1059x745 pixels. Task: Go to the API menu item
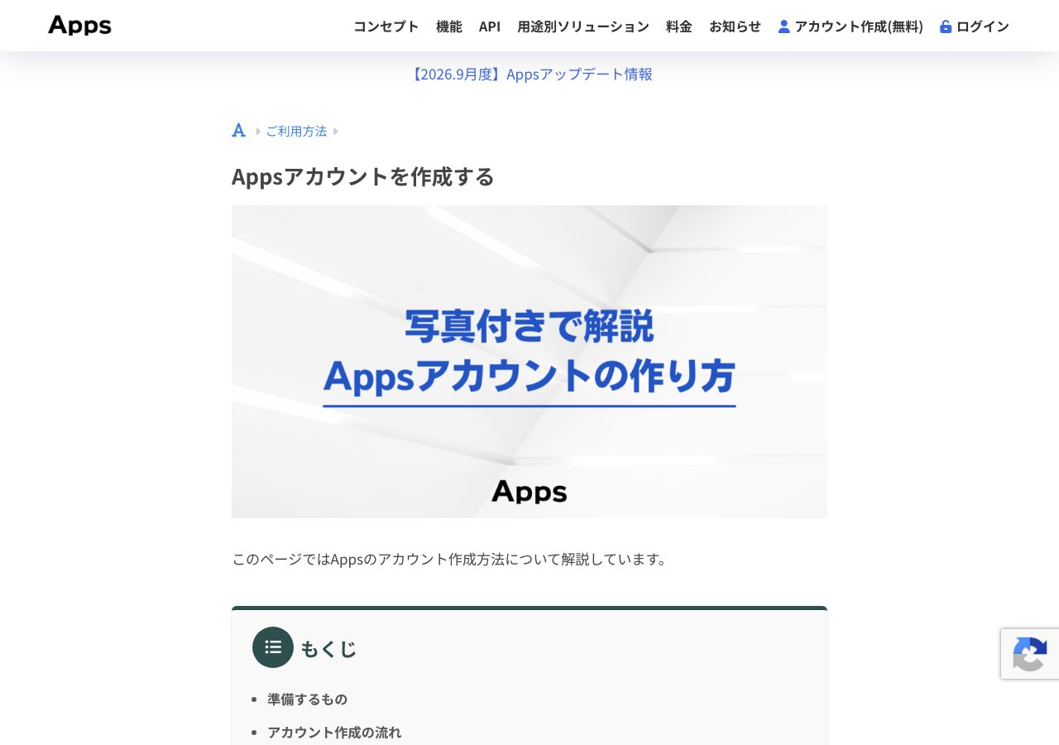pyautogui.click(x=490, y=26)
